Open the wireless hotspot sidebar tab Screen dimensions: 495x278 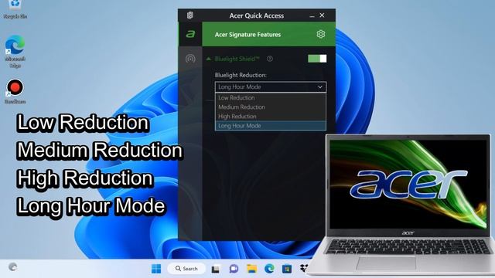point(190,59)
